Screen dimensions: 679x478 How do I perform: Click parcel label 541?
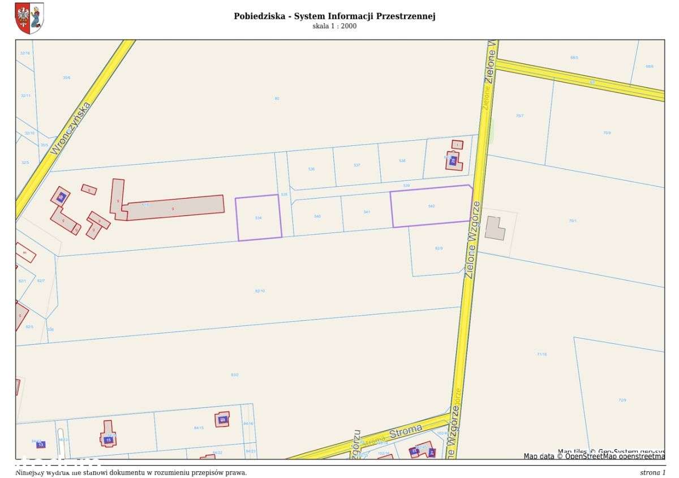point(367,212)
